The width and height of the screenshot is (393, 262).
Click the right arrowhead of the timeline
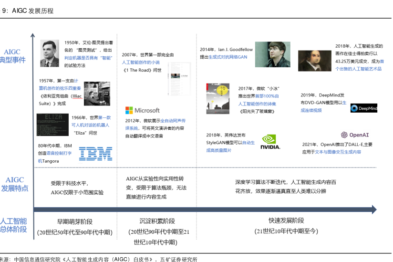[373, 210]
